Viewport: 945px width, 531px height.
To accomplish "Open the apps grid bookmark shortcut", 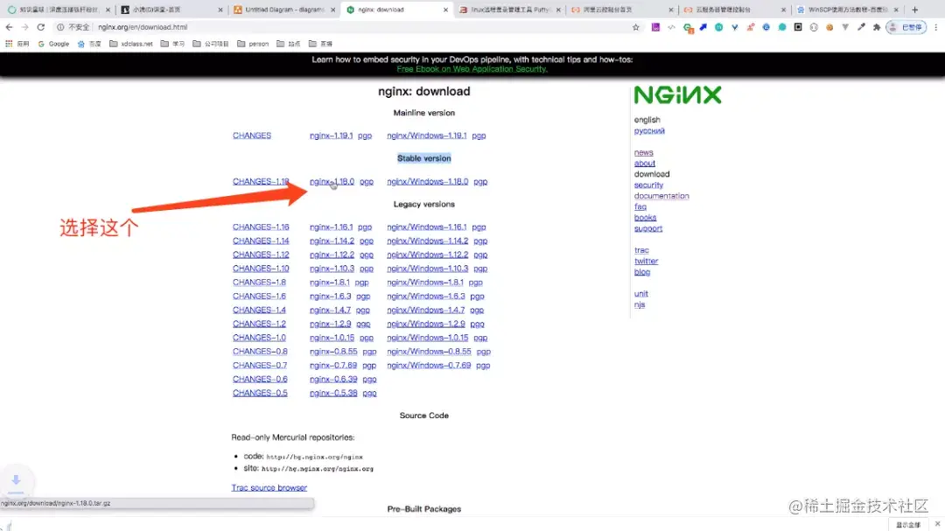I will (x=17, y=44).
